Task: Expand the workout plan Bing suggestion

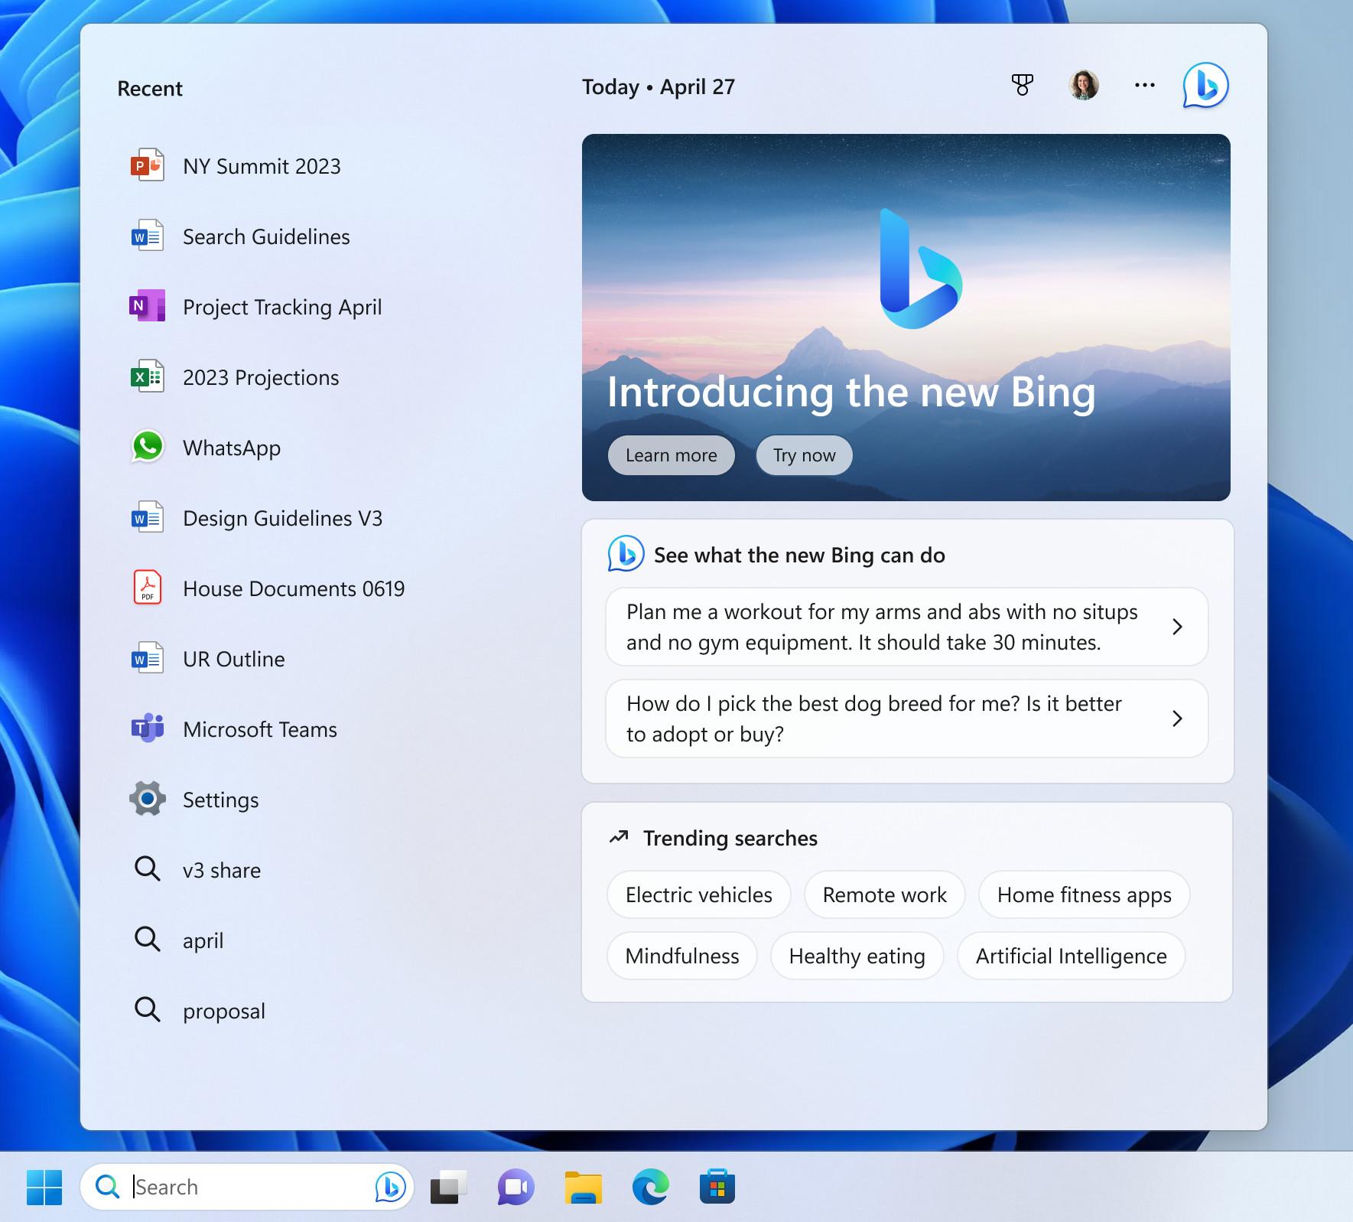Action: [906, 627]
